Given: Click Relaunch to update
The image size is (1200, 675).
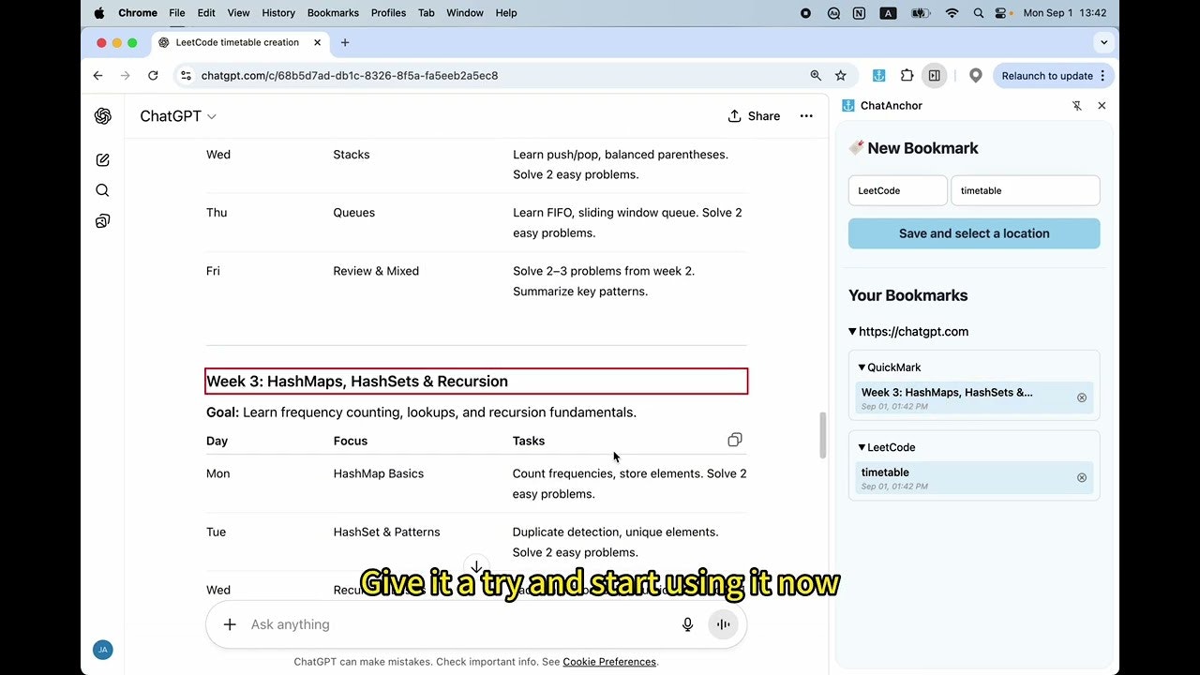Looking at the screenshot, I should (x=1047, y=76).
